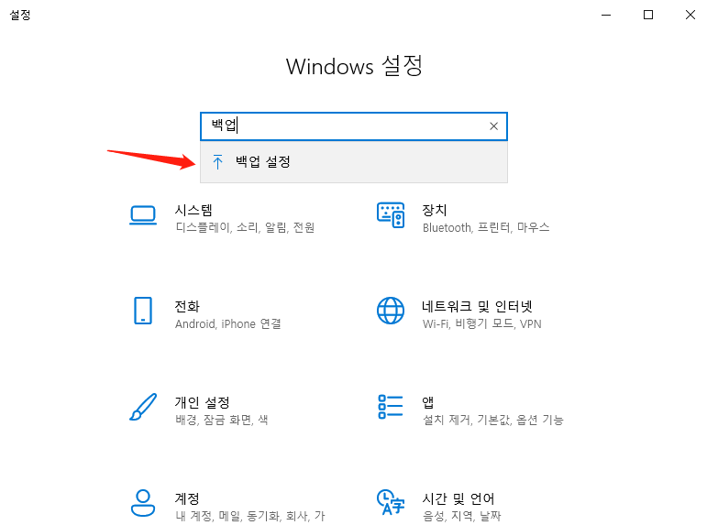Open the 앱 list icon

coord(391,407)
